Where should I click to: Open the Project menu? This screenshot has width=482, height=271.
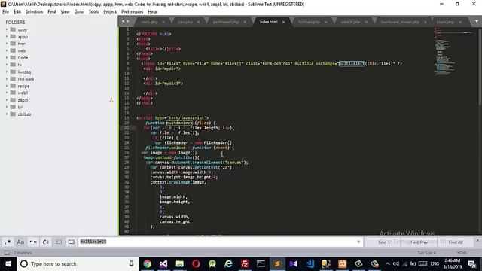(110, 12)
